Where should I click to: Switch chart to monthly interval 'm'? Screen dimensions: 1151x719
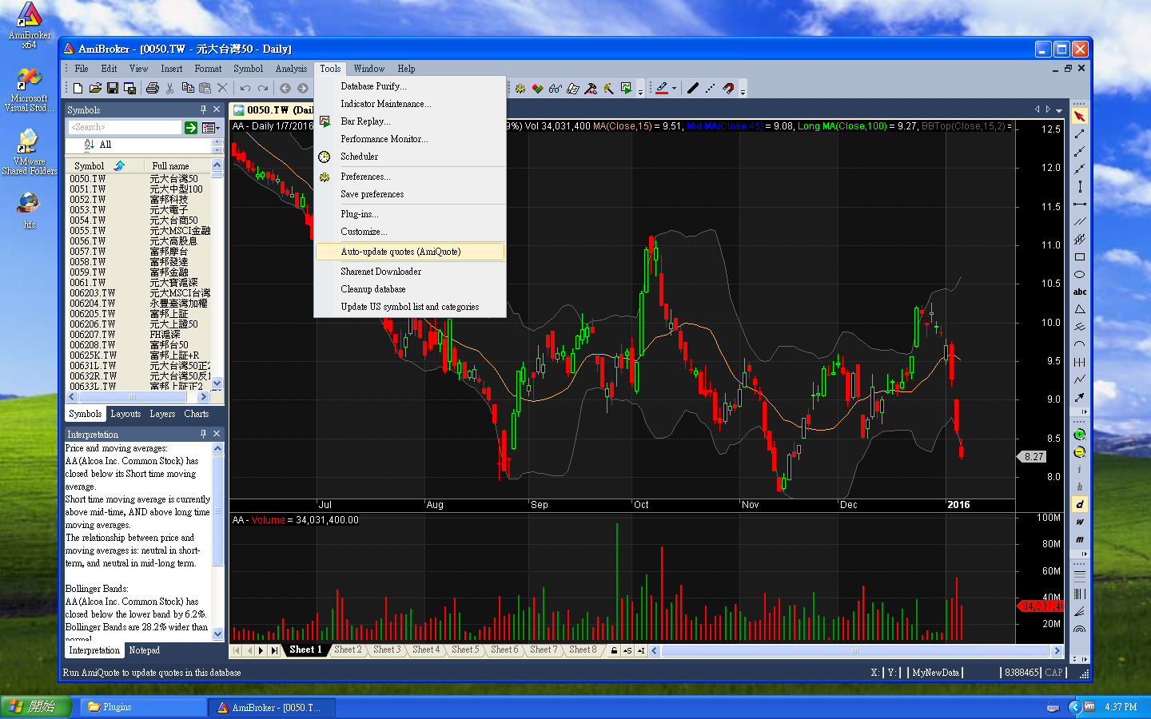(x=1080, y=539)
